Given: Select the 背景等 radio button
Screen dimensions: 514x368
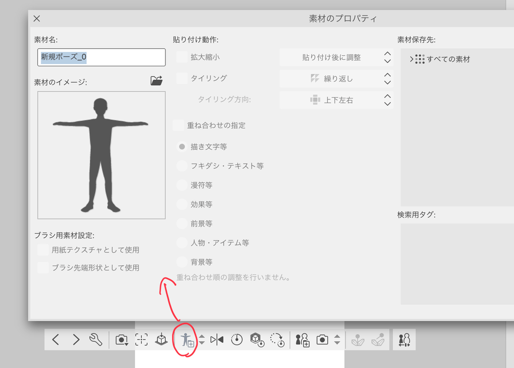Looking at the screenshot, I should click(x=182, y=262).
